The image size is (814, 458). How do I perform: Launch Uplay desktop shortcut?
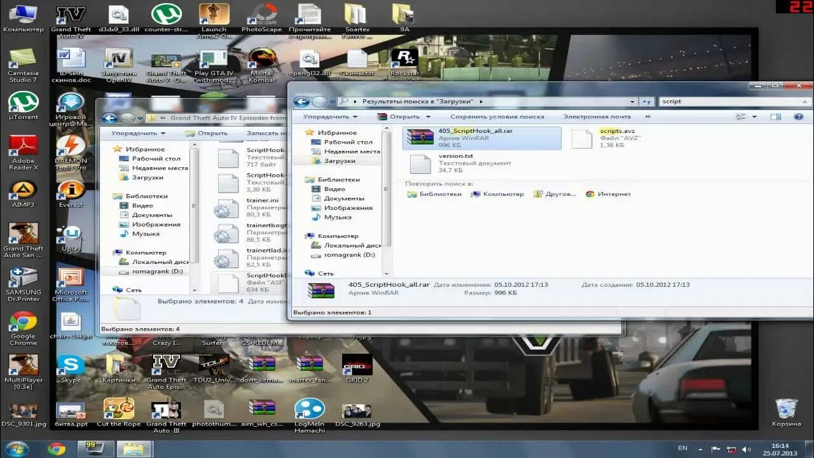click(71, 238)
